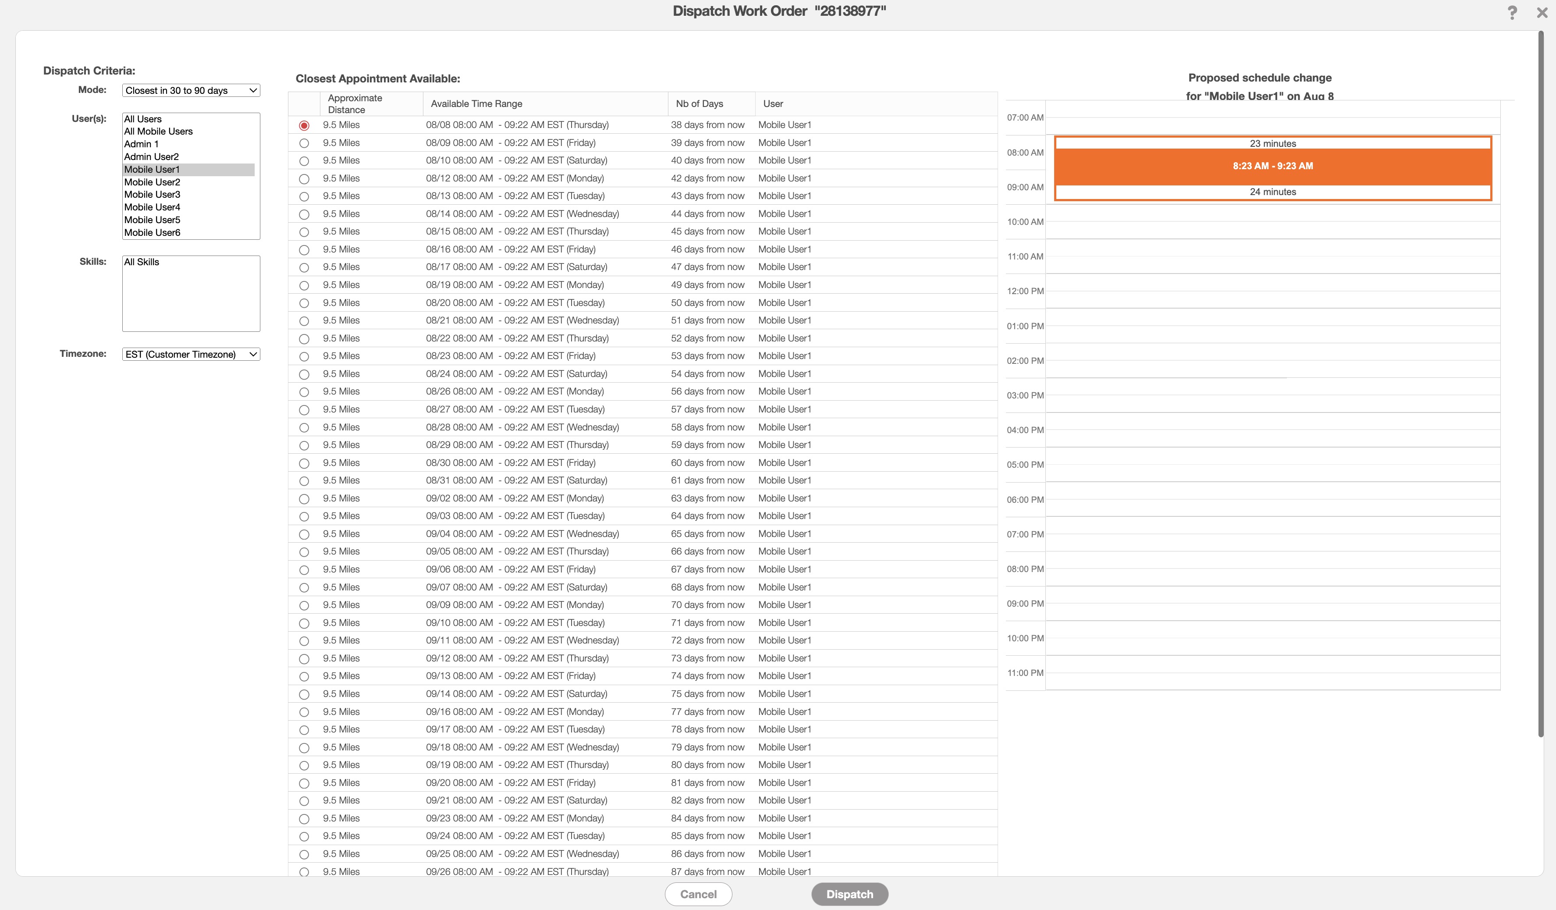Viewport: 1556px width, 910px height.
Task: Select All Skills in skills list
Action: coord(142,263)
